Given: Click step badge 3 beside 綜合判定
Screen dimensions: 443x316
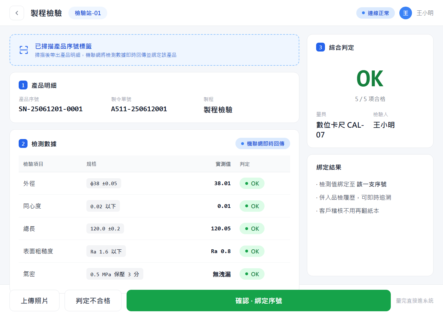Looking at the screenshot, I should 321,47.
